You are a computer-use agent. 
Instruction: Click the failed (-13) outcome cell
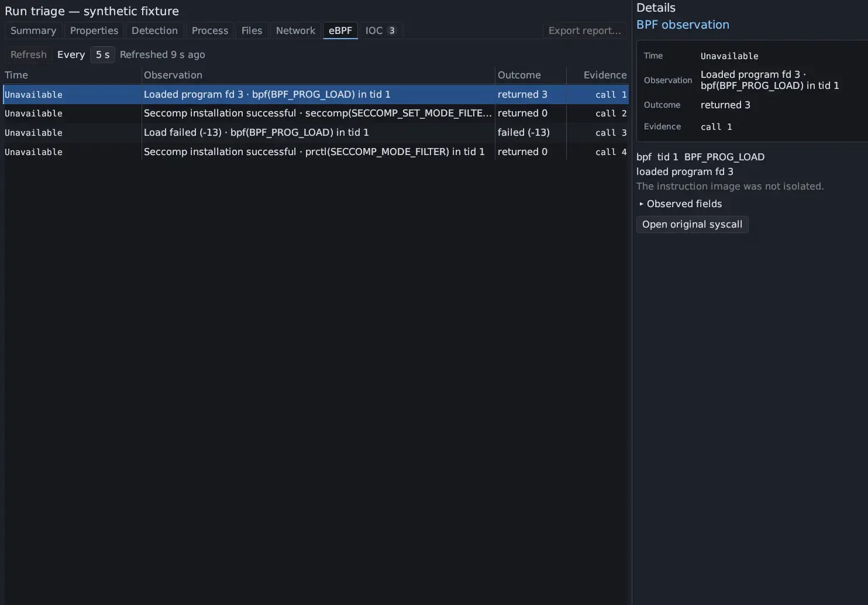[523, 133]
